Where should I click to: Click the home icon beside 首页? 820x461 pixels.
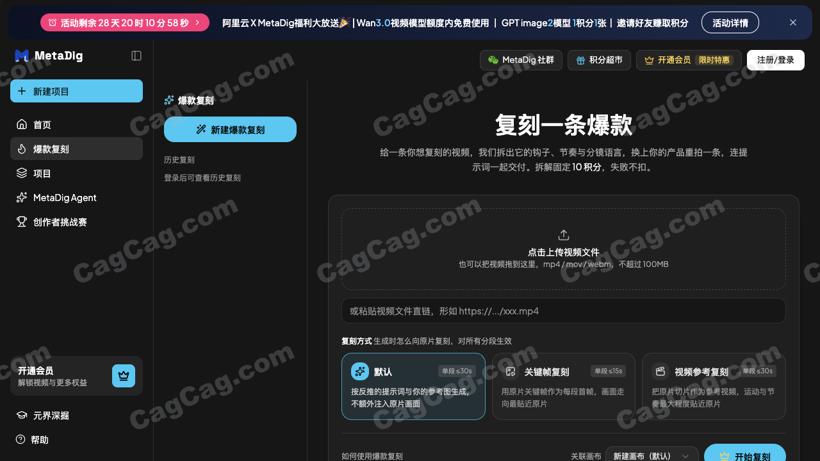pos(22,124)
